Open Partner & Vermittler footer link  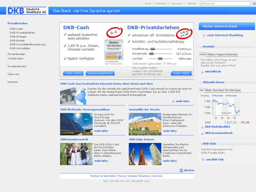point(103,176)
